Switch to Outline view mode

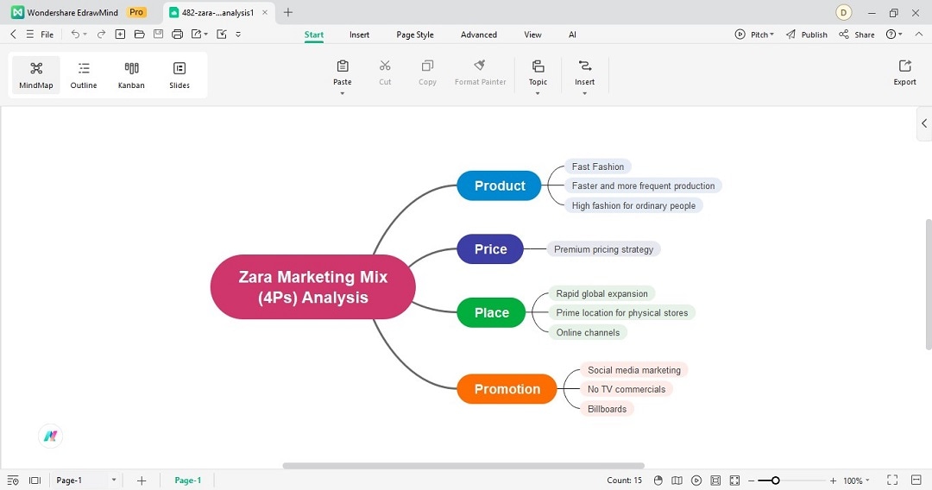[x=84, y=75]
